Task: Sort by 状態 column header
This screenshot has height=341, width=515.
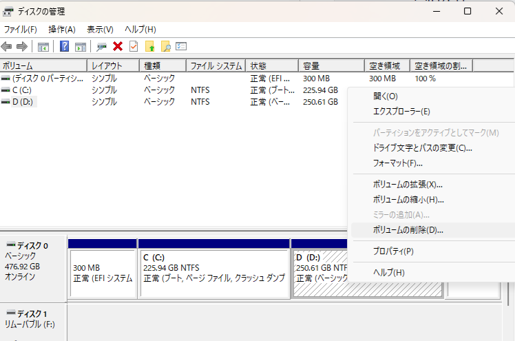Action: click(x=272, y=66)
